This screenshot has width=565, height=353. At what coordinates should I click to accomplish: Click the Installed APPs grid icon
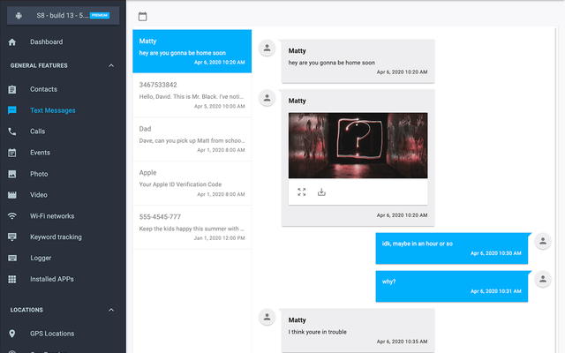[x=12, y=279]
